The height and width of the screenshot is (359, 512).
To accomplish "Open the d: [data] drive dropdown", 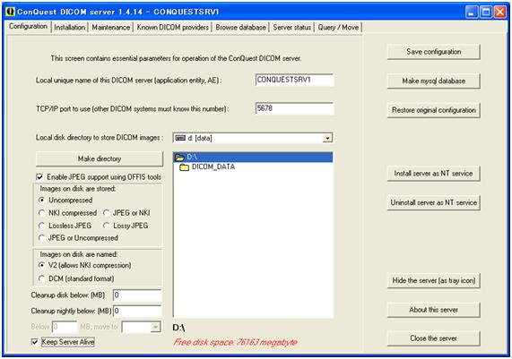I will [x=327, y=138].
